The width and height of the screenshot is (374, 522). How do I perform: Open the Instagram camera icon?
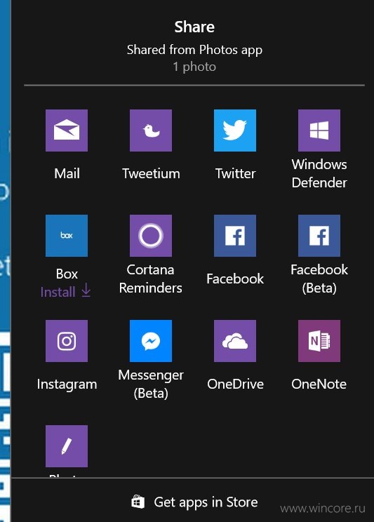coord(67,340)
